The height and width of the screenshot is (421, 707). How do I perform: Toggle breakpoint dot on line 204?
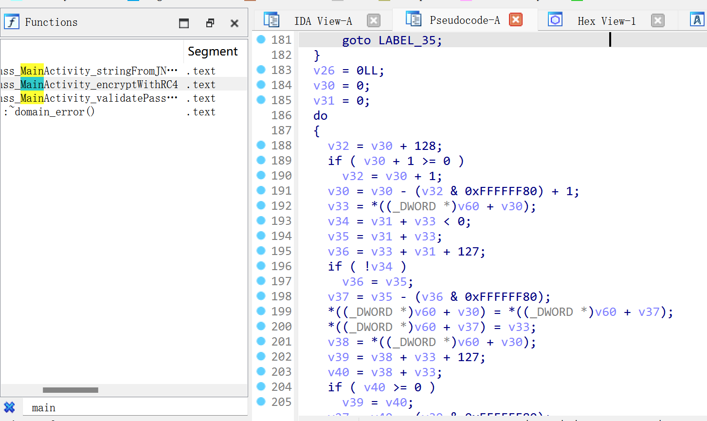(261, 386)
